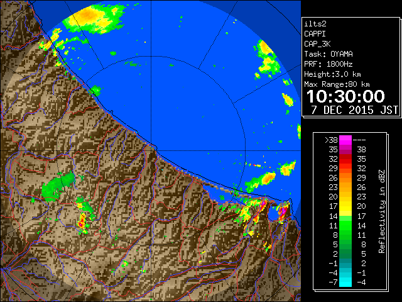
Task: Click the green 8 dBZ legend swatch
Action: click(345, 235)
